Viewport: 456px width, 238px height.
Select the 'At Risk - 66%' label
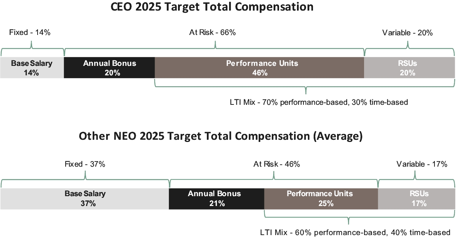pos(212,32)
